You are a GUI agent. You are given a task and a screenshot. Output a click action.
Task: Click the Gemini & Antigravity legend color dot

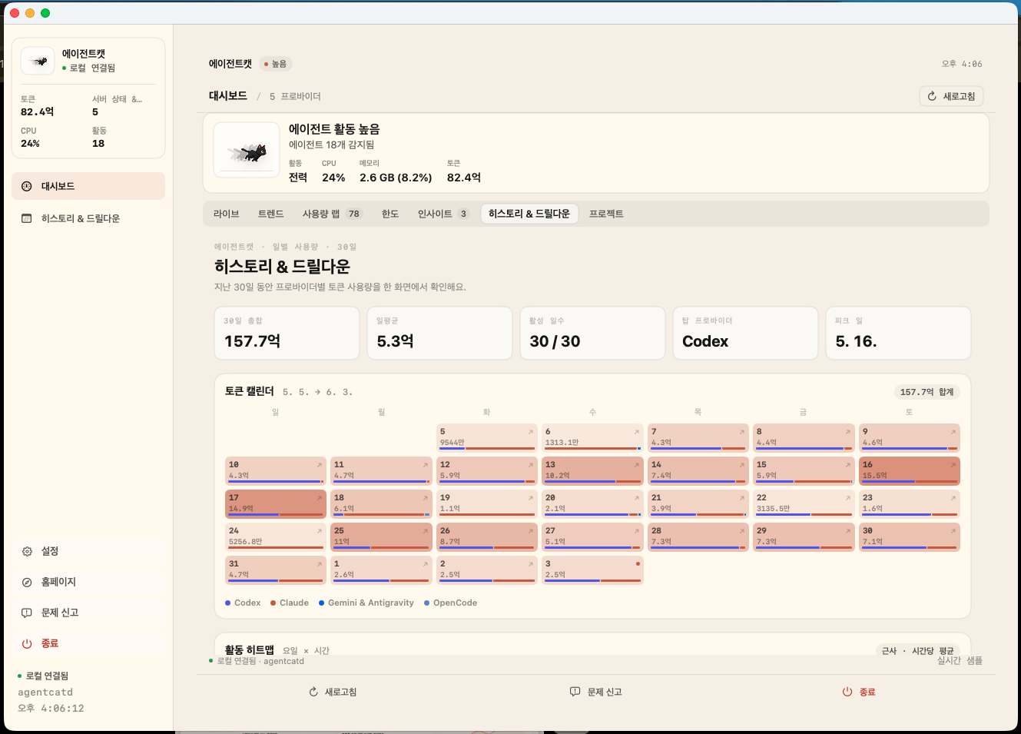[322, 603]
